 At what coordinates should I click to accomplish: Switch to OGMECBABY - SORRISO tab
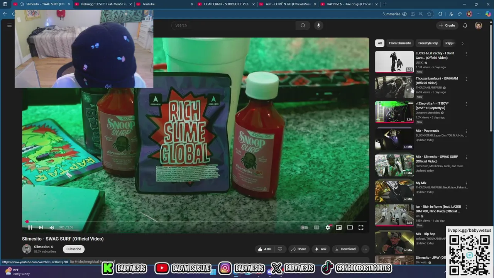[227, 4]
